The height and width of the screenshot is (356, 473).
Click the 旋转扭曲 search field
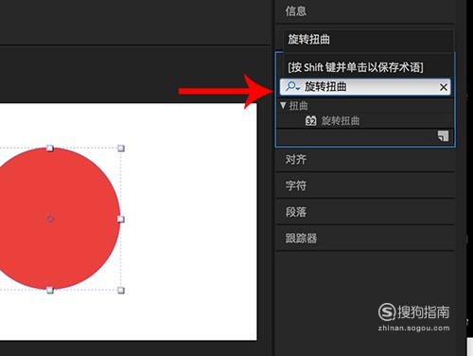tap(365, 87)
